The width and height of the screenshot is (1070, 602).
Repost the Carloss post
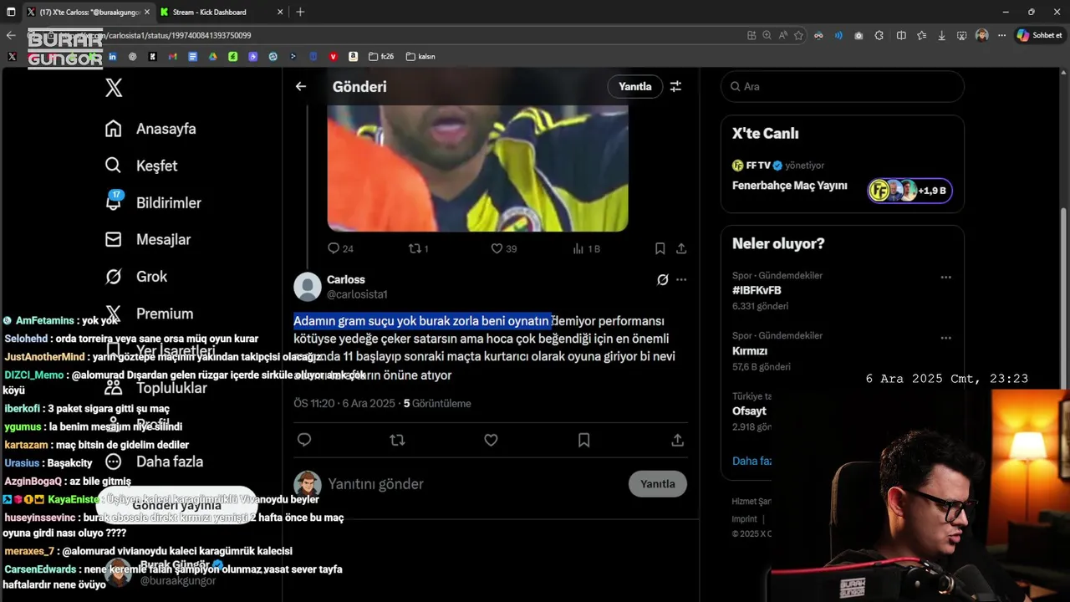coord(397,440)
